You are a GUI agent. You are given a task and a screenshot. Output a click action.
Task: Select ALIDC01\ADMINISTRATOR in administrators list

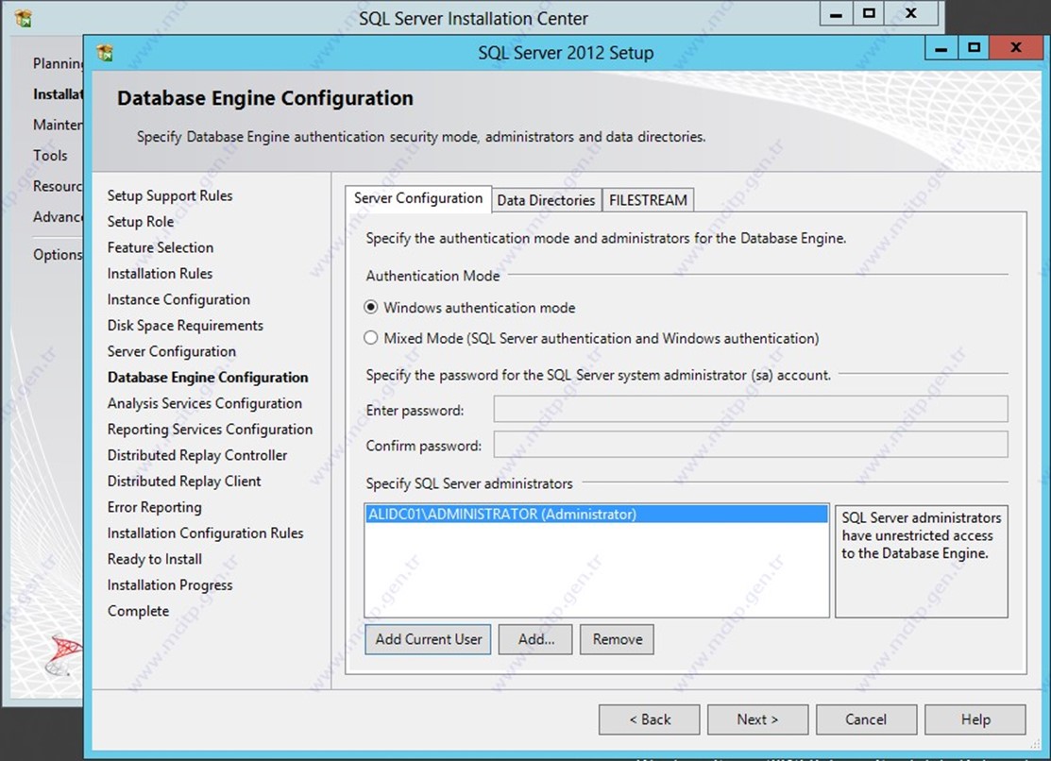click(597, 515)
